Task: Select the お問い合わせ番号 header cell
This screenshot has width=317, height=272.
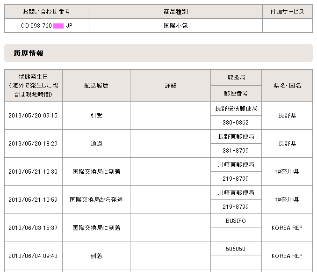Action: coord(46,12)
